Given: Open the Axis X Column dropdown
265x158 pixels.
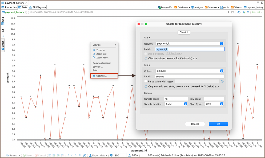Looking at the screenshot, I should tap(189, 44).
